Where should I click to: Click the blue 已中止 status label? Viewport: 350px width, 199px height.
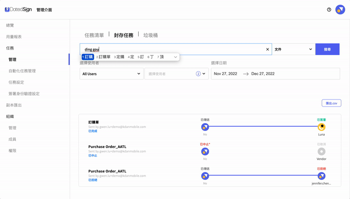click(x=93, y=156)
